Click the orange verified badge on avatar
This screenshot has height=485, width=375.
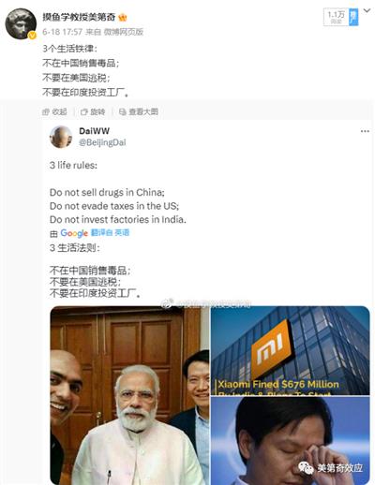coord(32,36)
